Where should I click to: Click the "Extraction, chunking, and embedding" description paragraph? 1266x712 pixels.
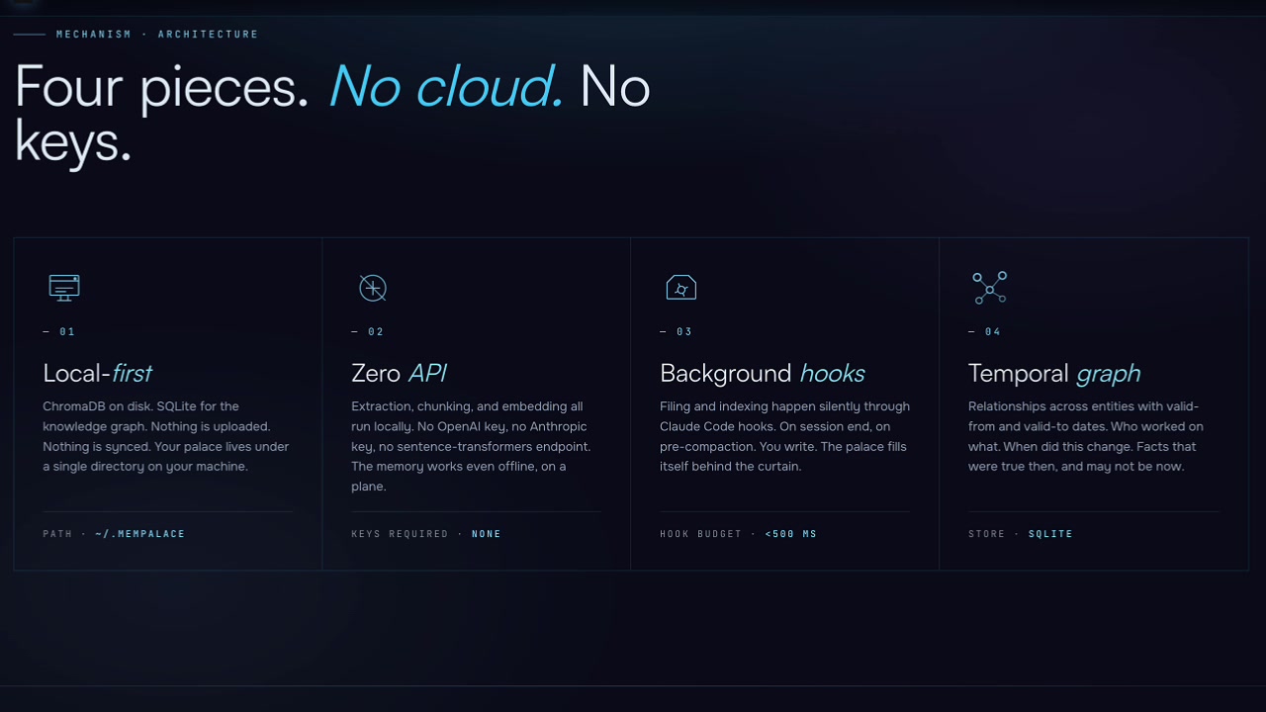coord(472,446)
